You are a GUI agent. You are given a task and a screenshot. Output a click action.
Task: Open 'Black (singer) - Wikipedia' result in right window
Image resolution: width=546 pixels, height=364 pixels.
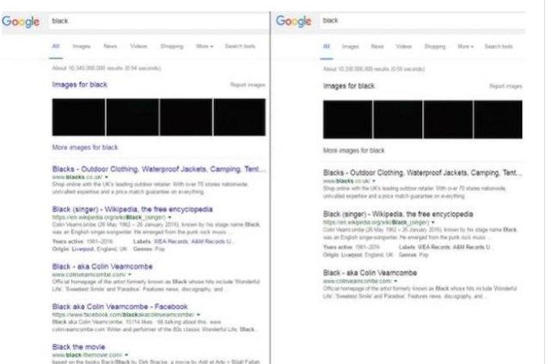[398, 214]
